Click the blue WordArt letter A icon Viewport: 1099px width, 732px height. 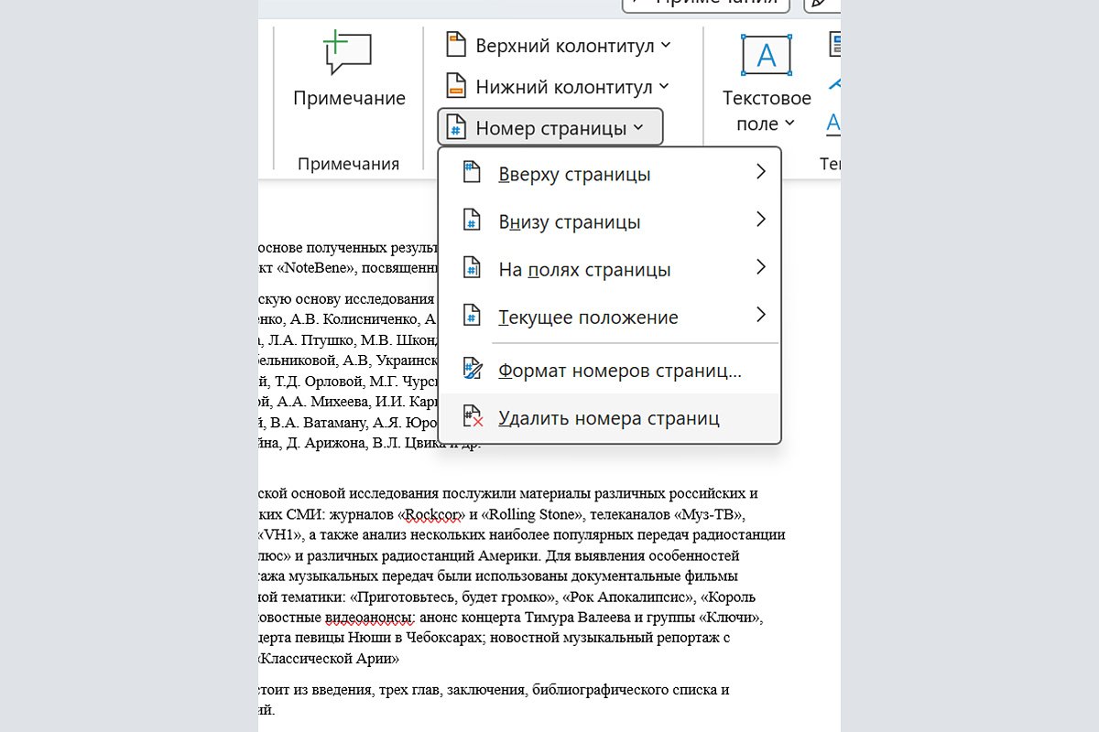coord(832,122)
